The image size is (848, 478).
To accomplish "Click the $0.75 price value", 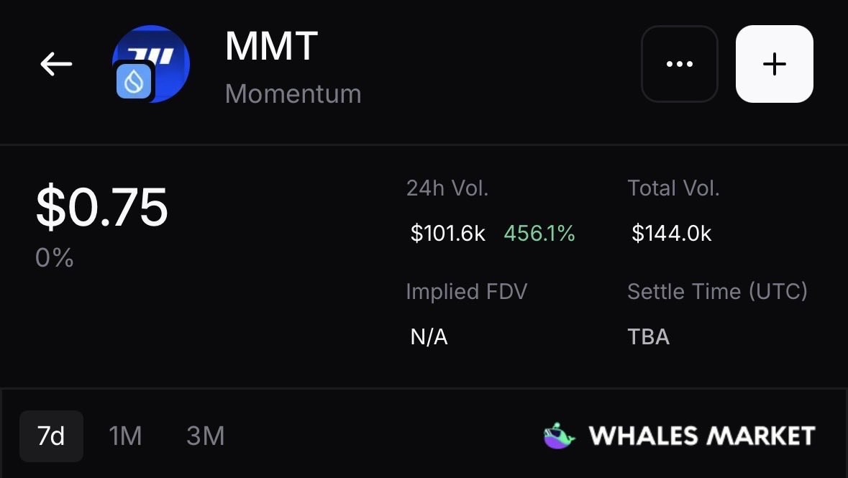I will 101,207.
